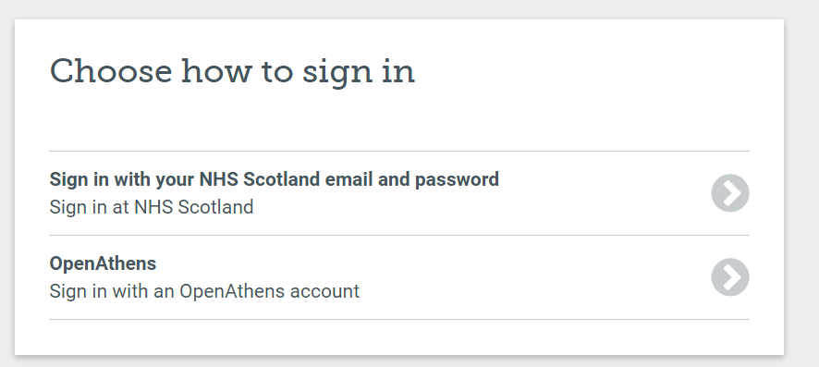Image resolution: width=819 pixels, height=367 pixels.
Task: Select the first sign-in method row
Action: tap(399, 193)
